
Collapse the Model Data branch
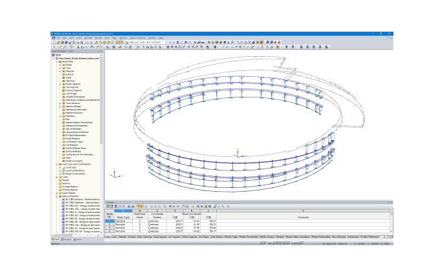point(57,61)
